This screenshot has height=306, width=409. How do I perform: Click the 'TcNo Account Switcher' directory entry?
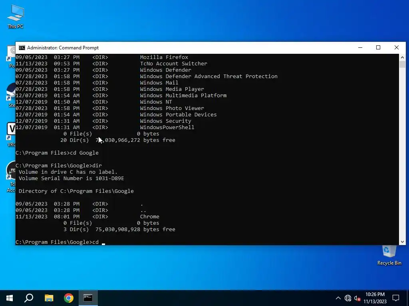point(173,63)
